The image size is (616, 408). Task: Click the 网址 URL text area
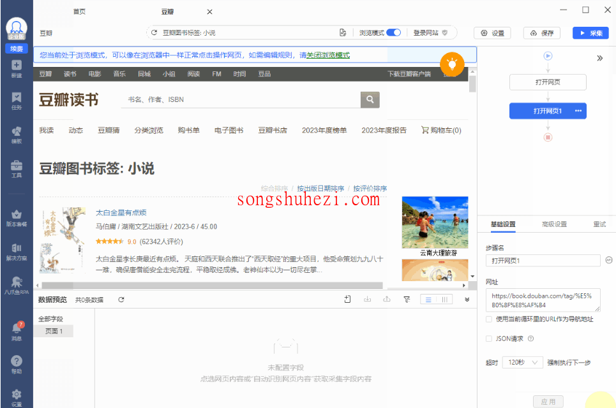543,300
